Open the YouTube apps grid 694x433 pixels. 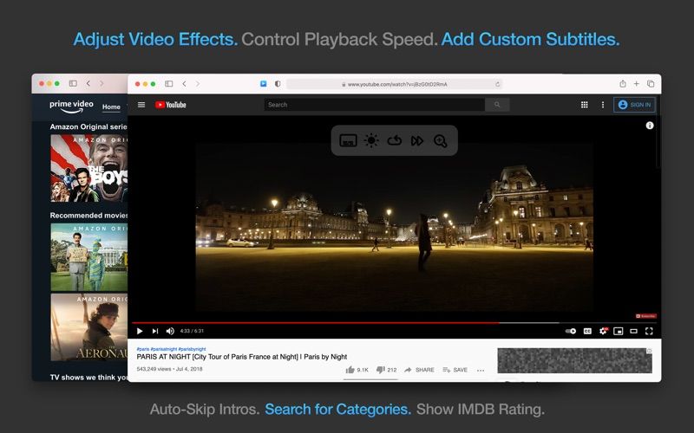coord(584,105)
